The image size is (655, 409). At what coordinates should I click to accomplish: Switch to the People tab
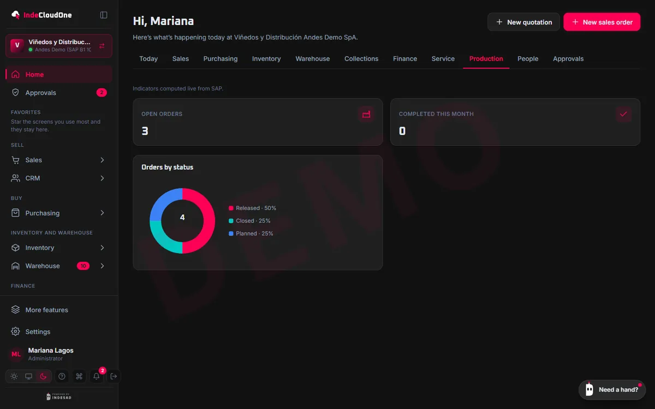pos(528,59)
